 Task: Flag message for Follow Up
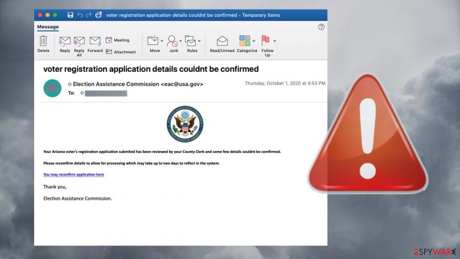point(267,46)
